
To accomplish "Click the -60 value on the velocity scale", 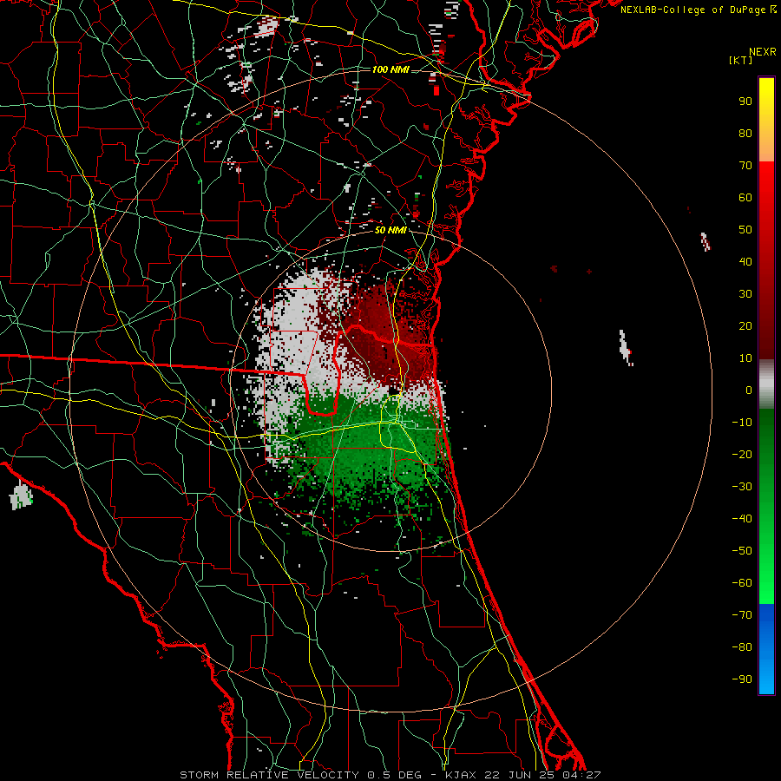I will [742, 583].
